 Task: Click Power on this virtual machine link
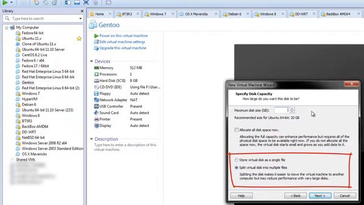pyautogui.click(x=123, y=36)
